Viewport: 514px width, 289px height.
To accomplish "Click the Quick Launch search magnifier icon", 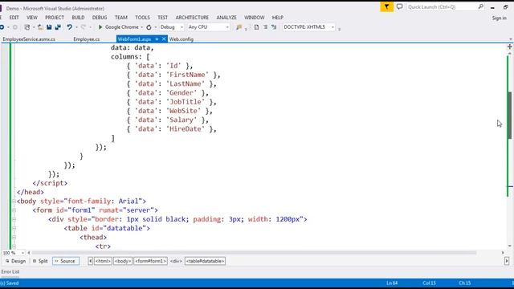I will point(480,6).
